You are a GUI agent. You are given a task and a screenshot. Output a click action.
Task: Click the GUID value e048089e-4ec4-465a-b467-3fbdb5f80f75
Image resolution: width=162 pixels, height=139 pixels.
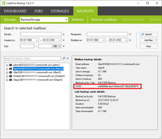[118, 86]
